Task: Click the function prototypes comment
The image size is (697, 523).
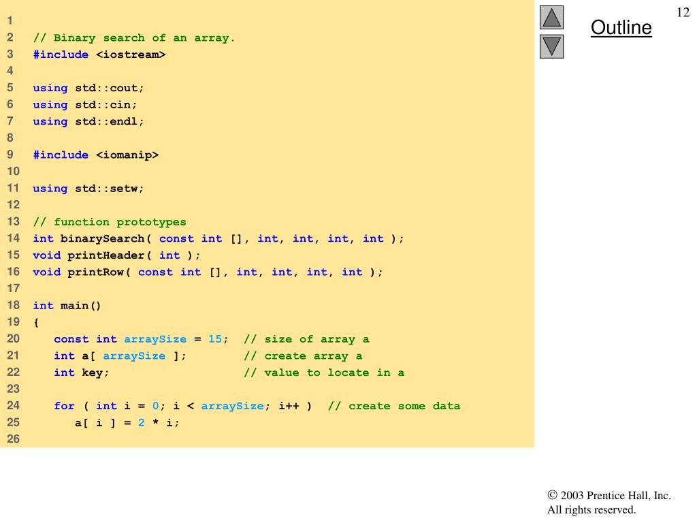Action: click(110, 222)
